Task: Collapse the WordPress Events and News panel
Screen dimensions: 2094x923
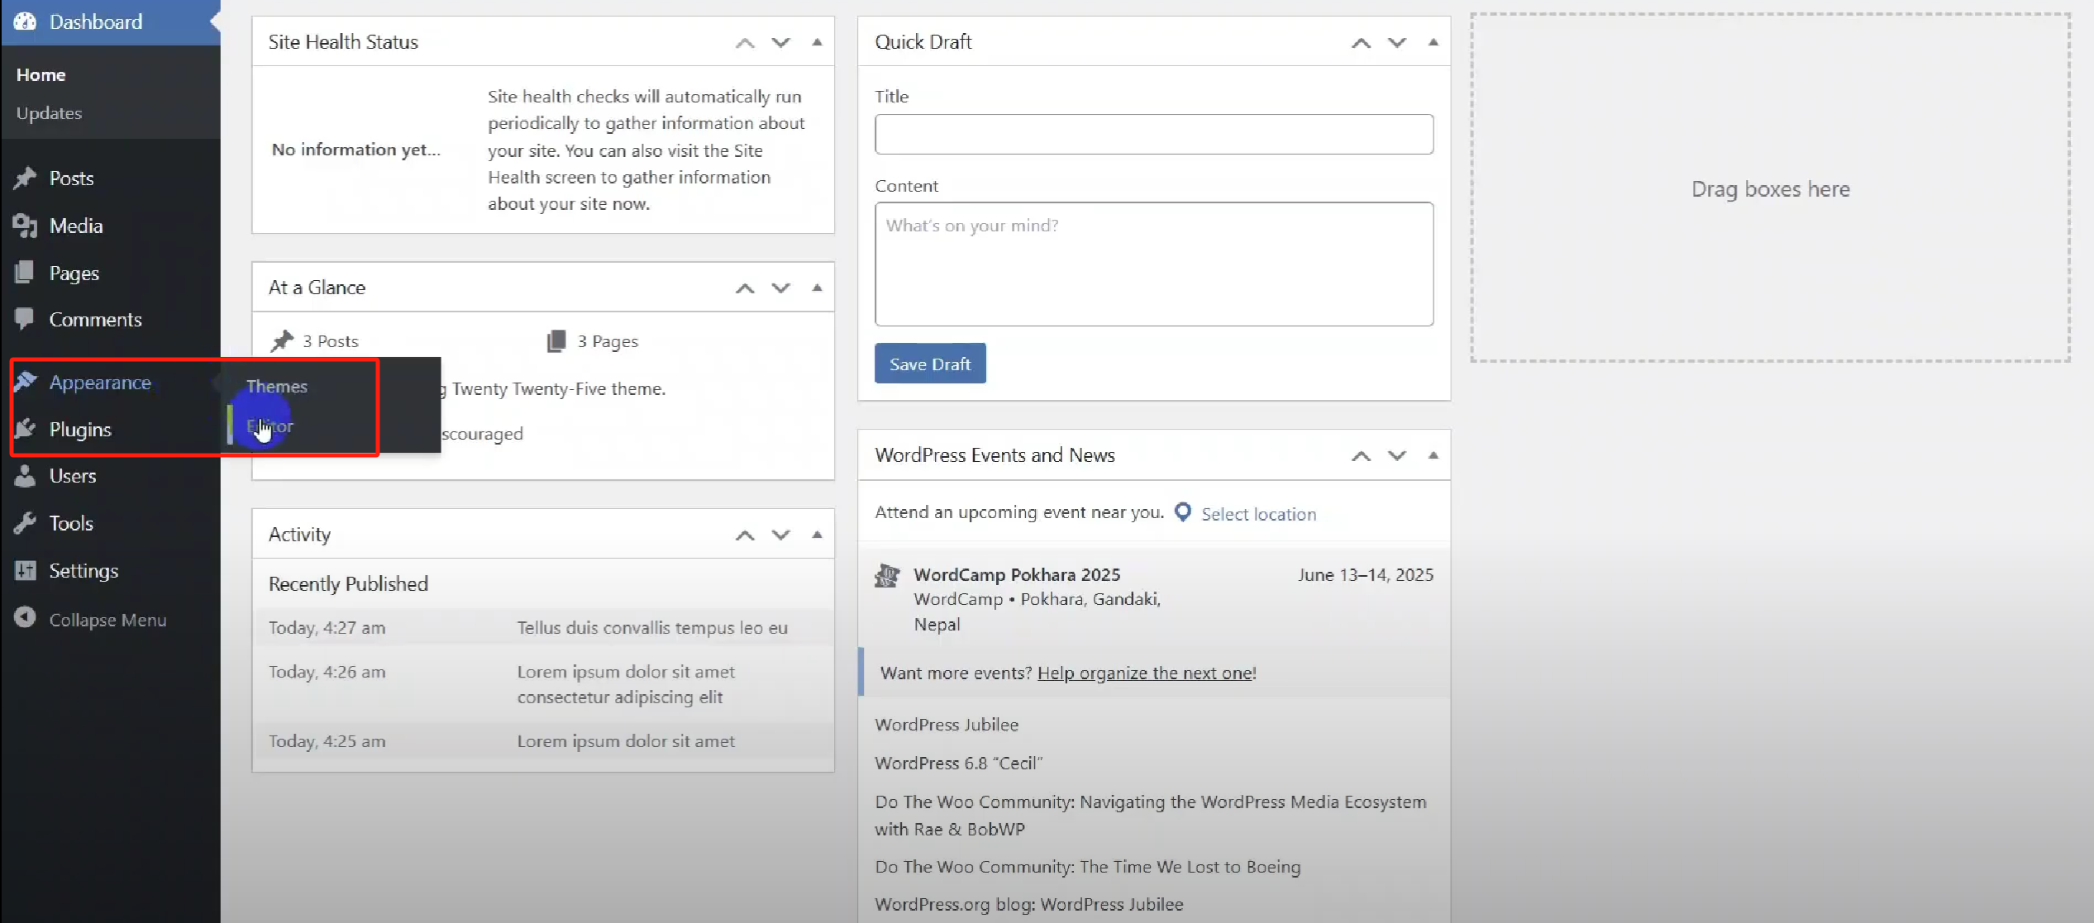Action: [1433, 455]
